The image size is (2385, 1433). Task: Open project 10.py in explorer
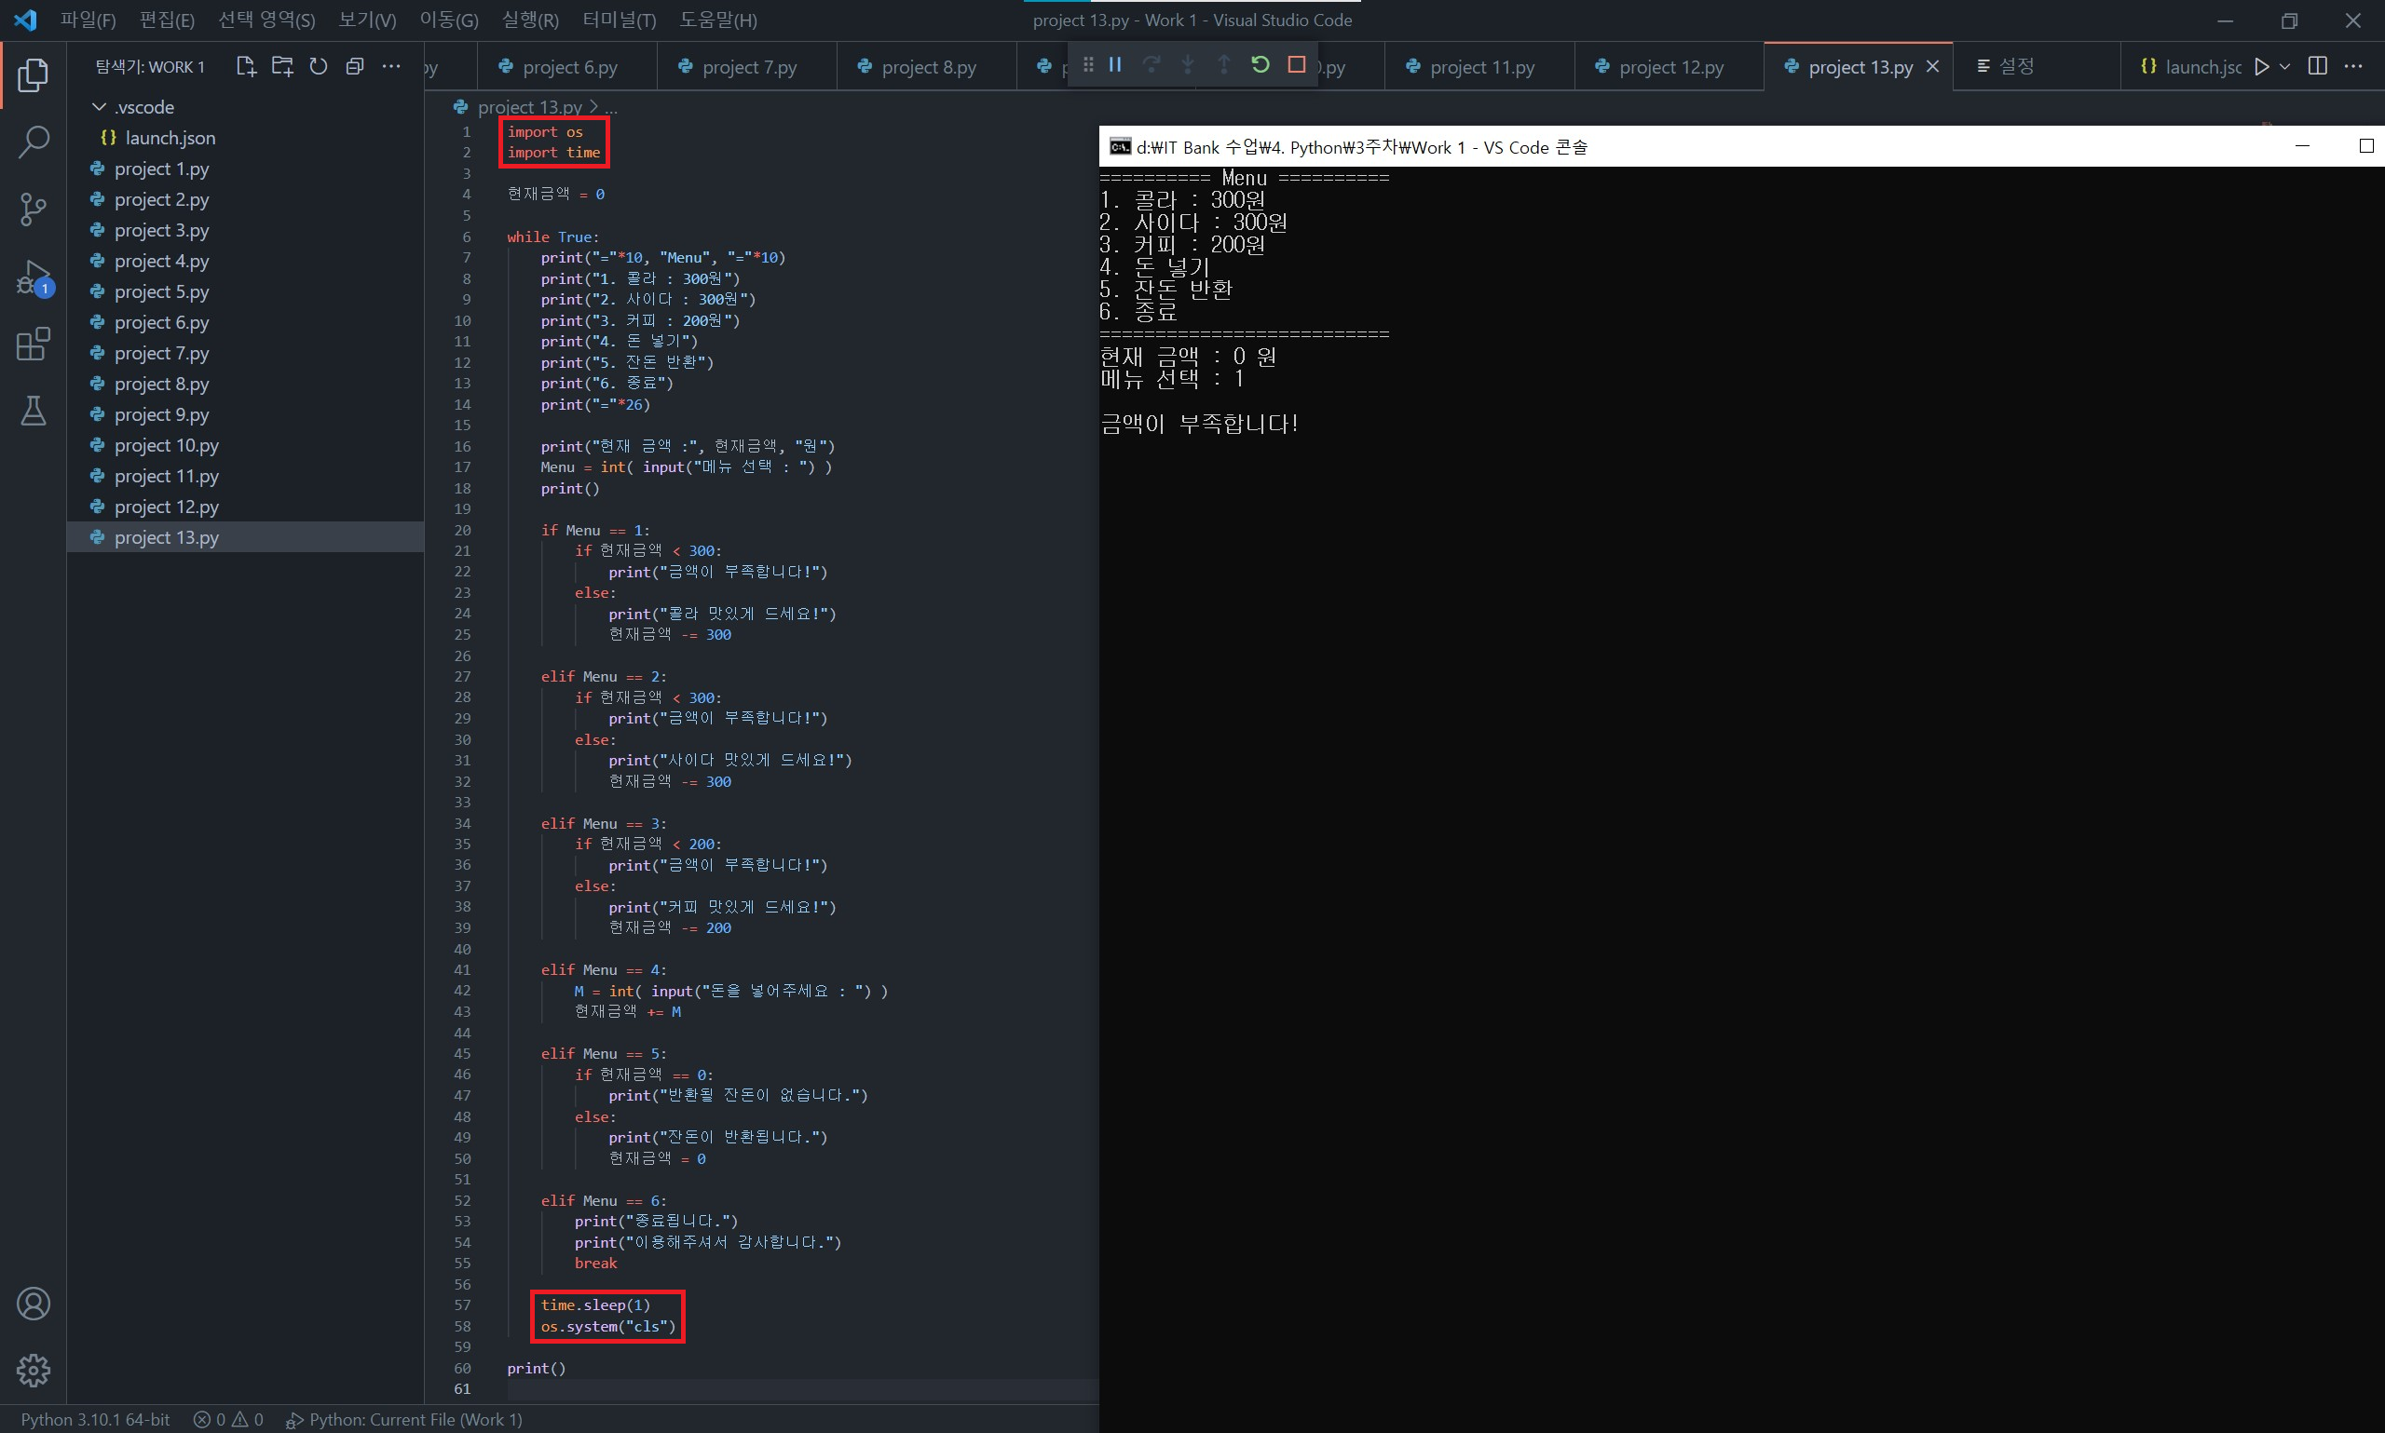[166, 445]
